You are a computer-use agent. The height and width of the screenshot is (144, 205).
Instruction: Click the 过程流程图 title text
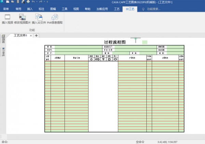click(x=115, y=42)
